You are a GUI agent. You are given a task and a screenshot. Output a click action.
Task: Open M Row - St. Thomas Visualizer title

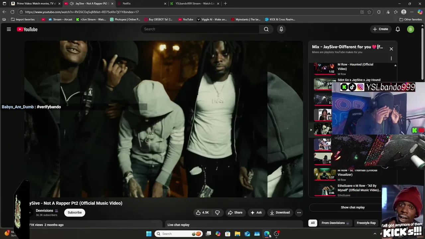[x=357, y=172]
